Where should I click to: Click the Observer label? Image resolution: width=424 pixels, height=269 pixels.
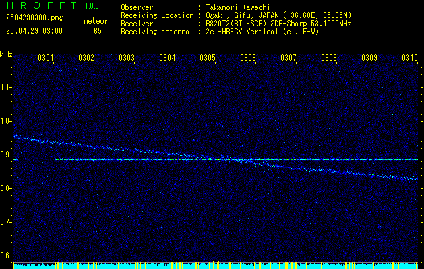(137, 7)
